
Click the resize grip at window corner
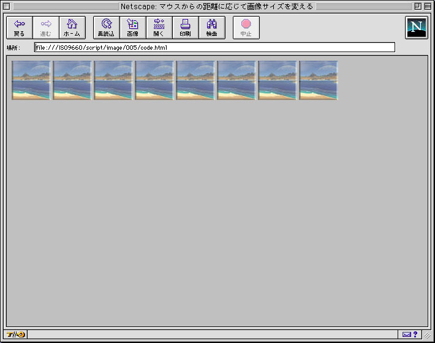pos(428,335)
